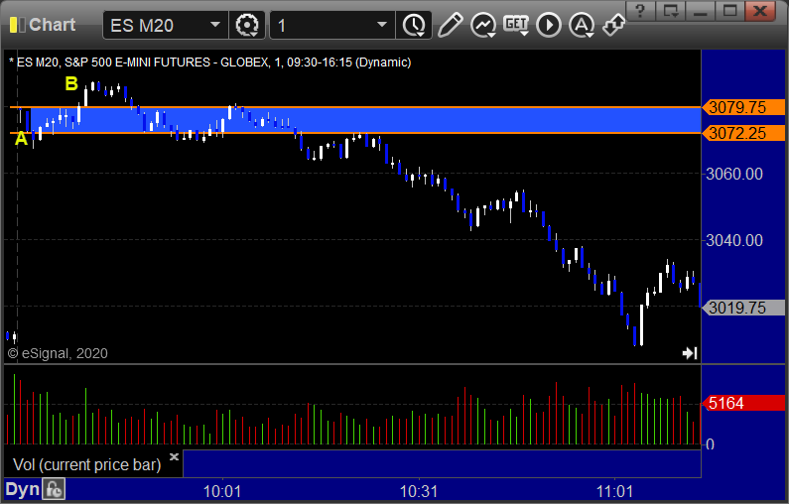Open the GET studies icon
This screenshot has height=504, width=789.
[516, 25]
